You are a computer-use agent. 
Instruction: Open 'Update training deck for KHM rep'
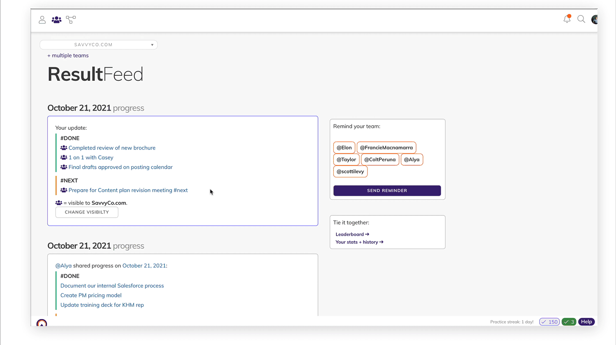pos(102,305)
